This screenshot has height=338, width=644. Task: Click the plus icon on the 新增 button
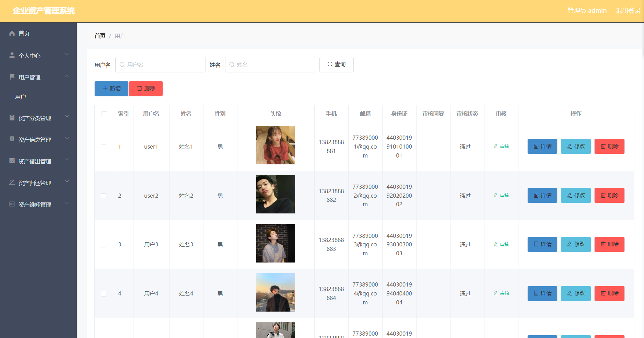coord(105,88)
